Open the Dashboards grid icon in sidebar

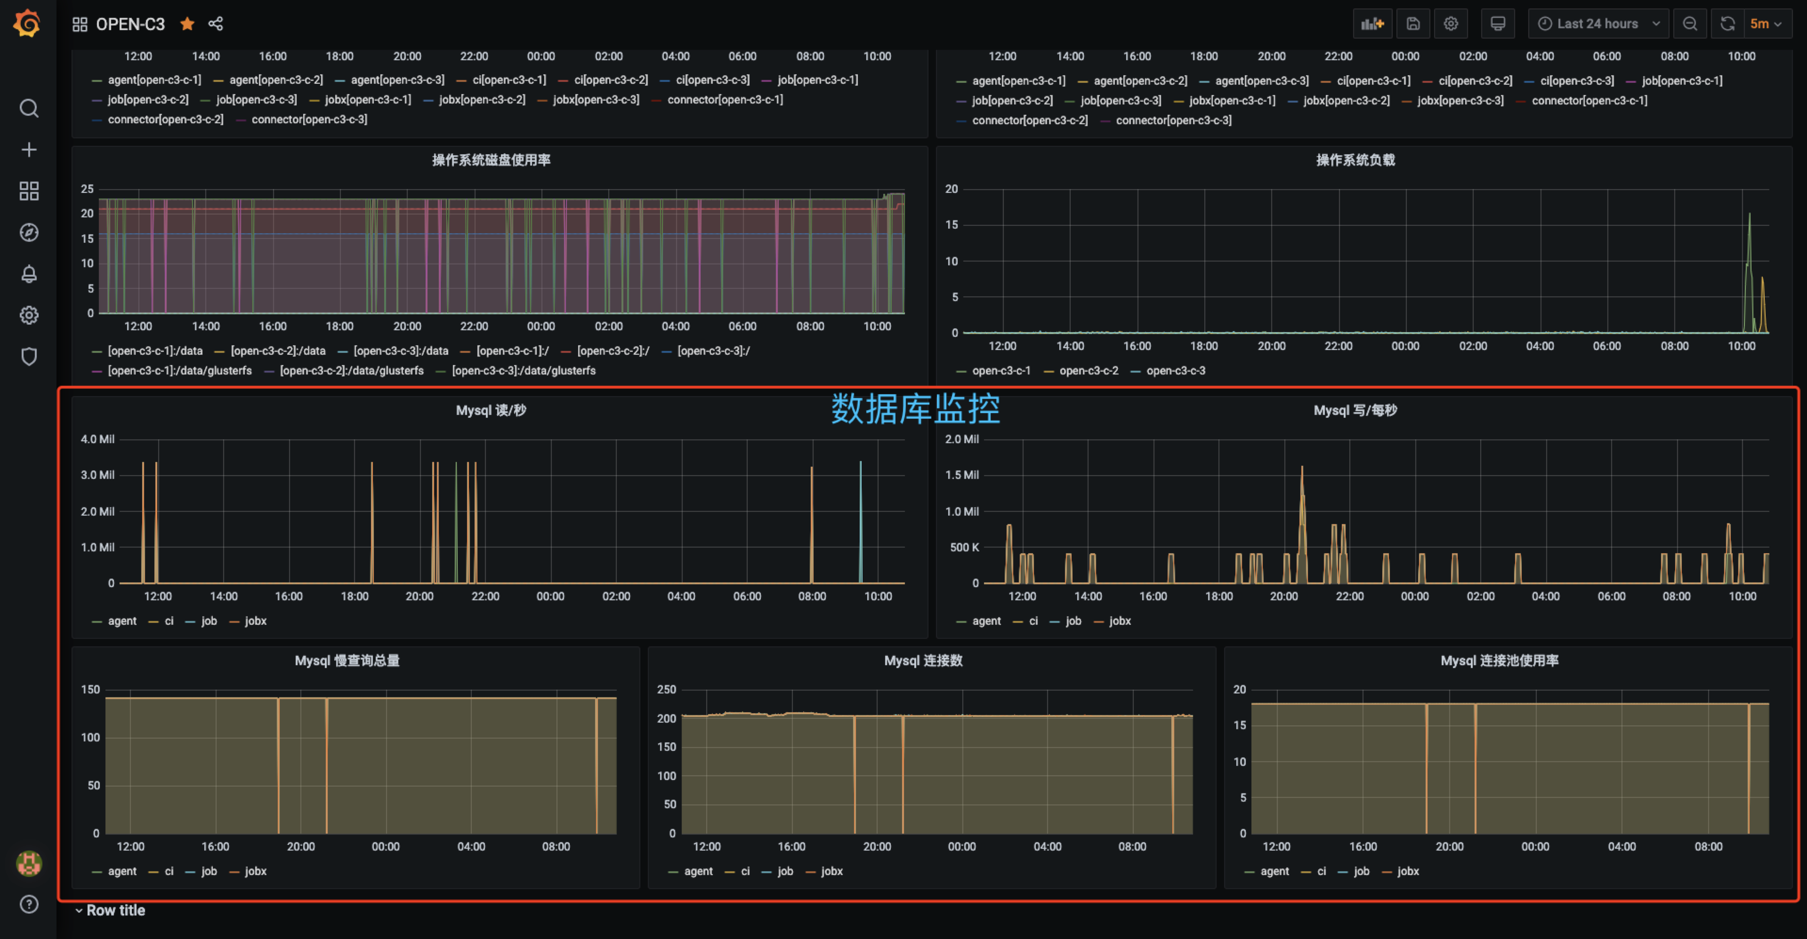point(29,191)
